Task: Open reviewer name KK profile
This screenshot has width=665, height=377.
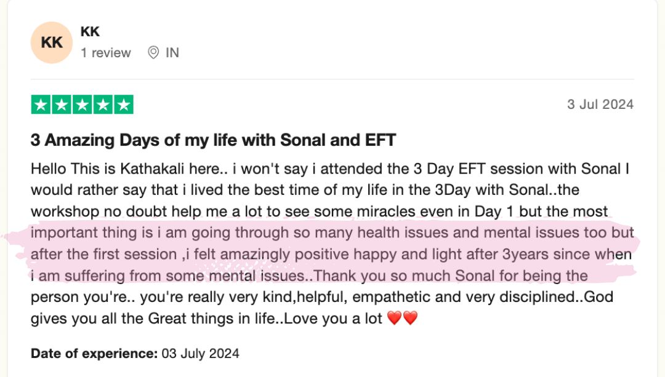Action: (x=90, y=31)
